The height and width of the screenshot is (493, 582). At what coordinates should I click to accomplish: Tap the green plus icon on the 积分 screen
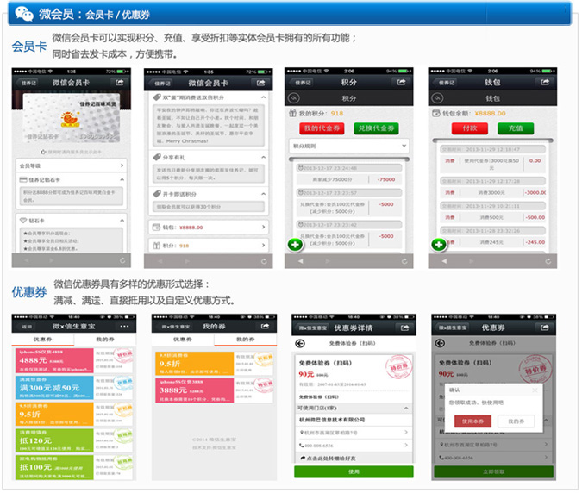[295, 245]
